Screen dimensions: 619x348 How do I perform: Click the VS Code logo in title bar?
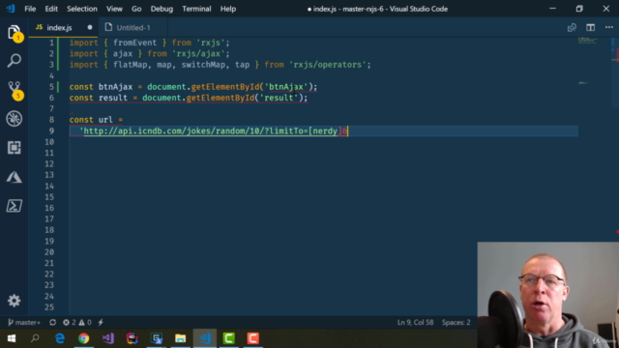point(11,9)
